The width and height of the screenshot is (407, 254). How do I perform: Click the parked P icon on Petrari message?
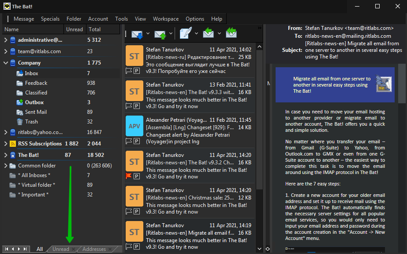point(137,141)
